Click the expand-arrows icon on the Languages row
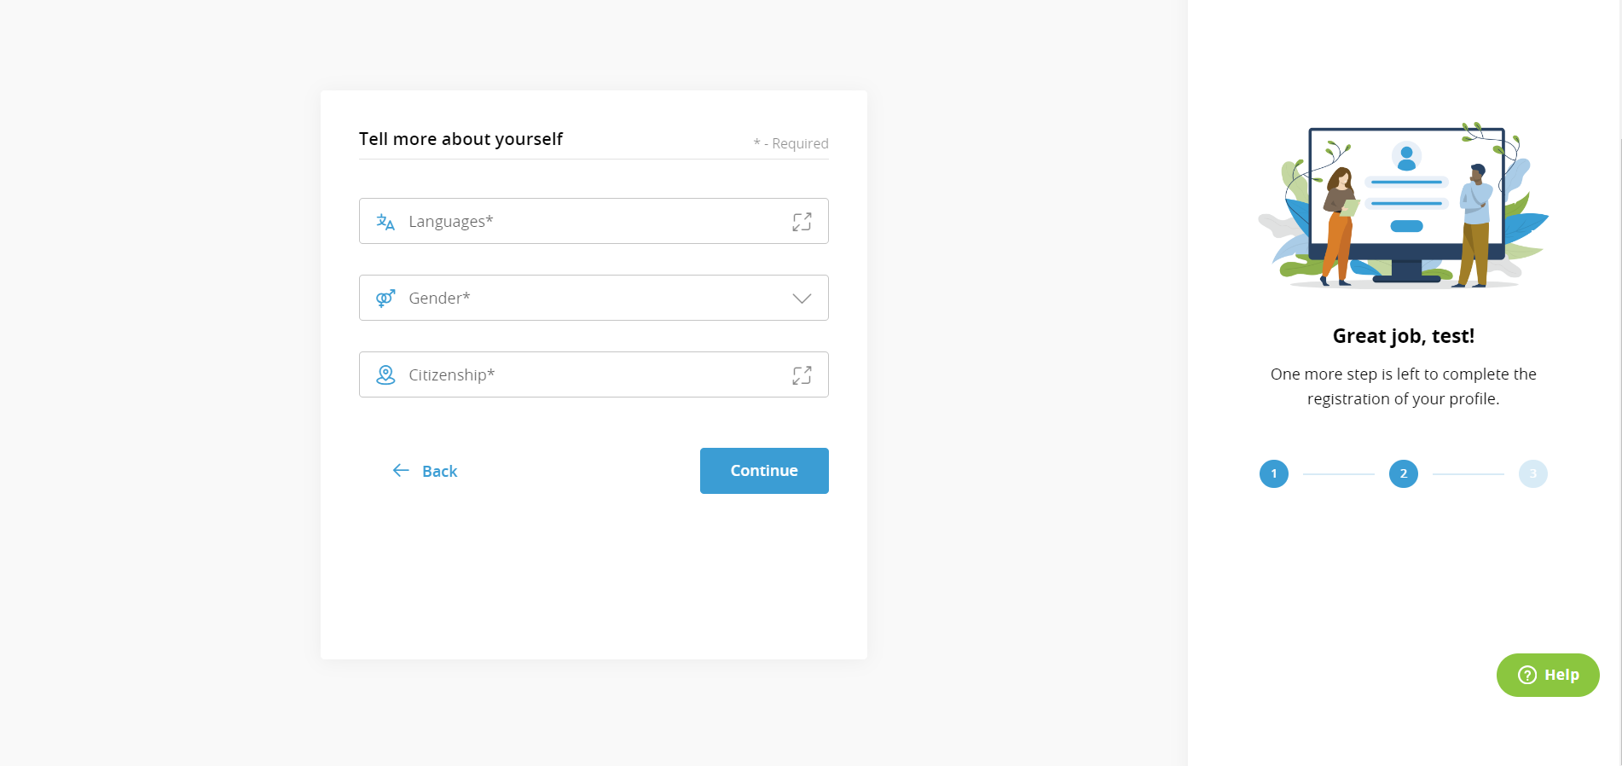The width and height of the screenshot is (1622, 766). point(802,222)
